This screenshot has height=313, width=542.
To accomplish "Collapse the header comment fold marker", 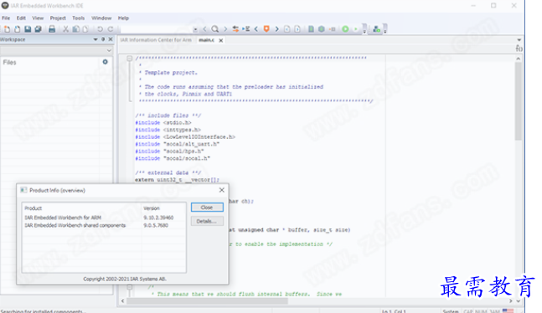I will pos(130,58).
